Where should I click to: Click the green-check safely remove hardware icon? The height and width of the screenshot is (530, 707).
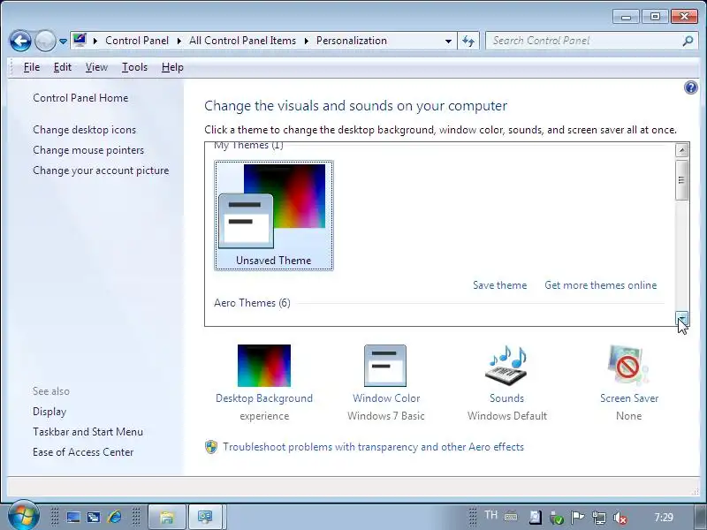pyautogui.click(x=557, y=519)
